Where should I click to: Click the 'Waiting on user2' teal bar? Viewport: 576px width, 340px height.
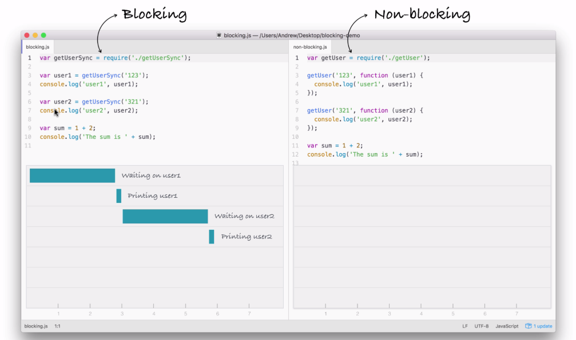click(165, 217)
